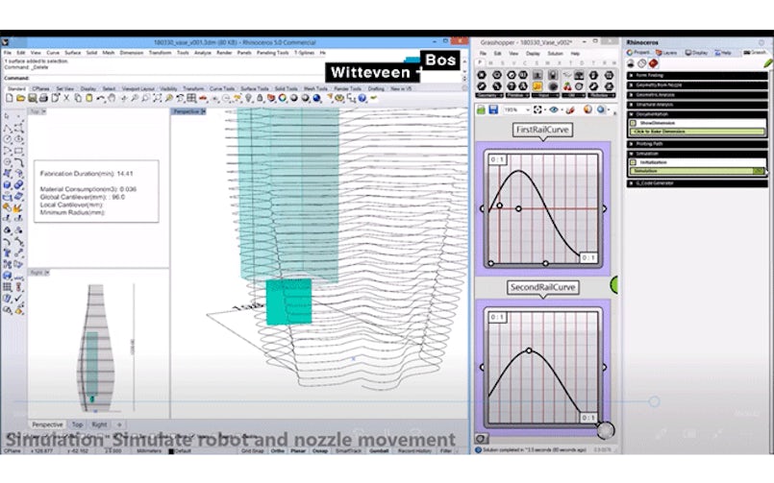This screenshot has width=774, height=483.
Task: Click the Simulation slider bar
Action: [x=692, y=171]
